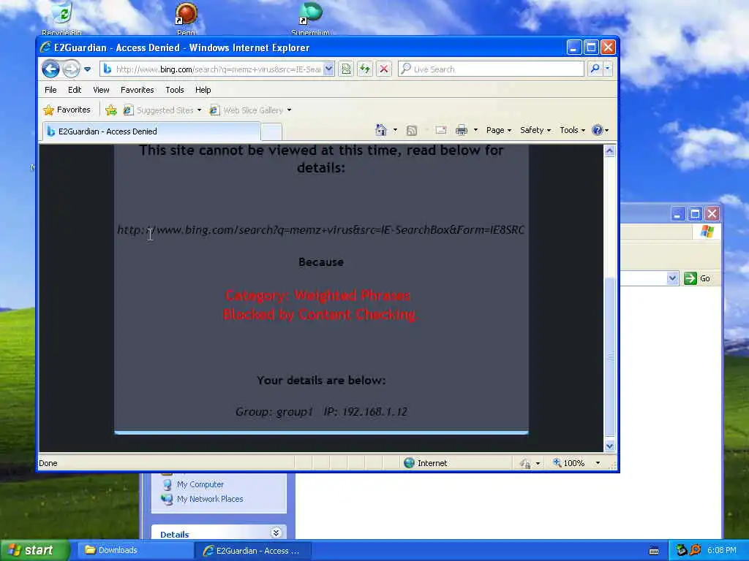Print the page with printer icon
The width and height of the screenshot is (749, 561).
[462, 130]
